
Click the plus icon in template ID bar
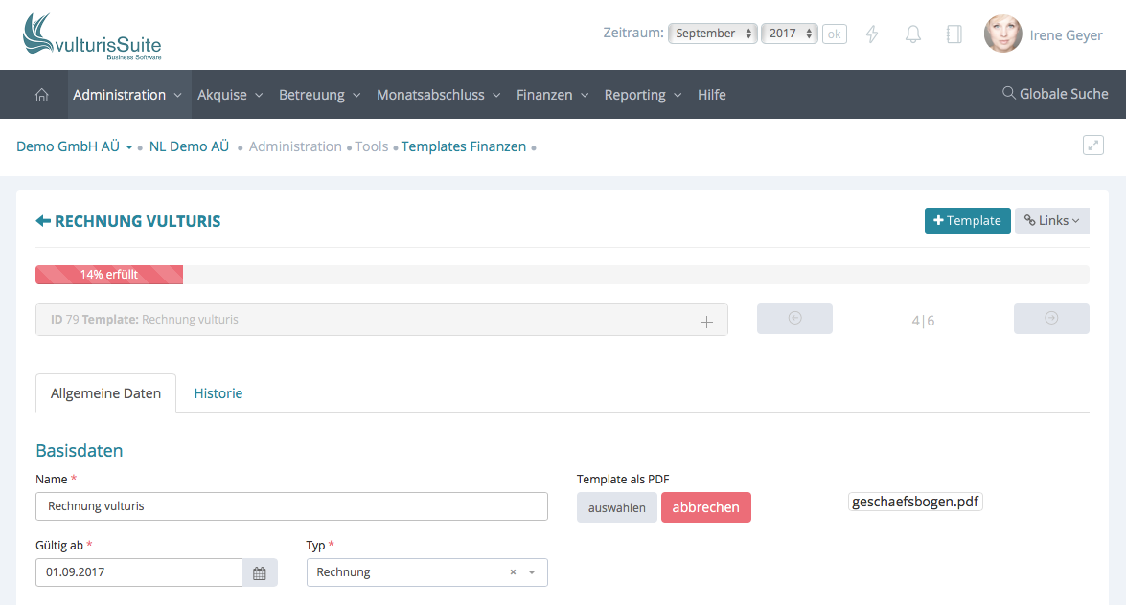point(706,322)
